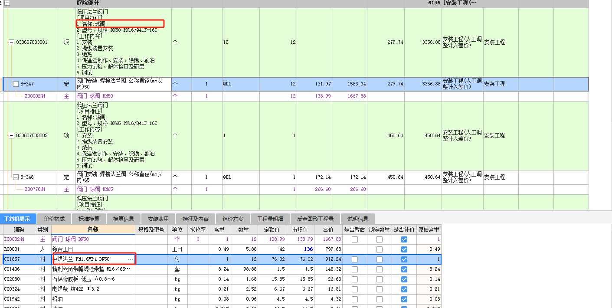Click the 名称 column header
Screen dimensions: 612x308
[x=93, y=229]
